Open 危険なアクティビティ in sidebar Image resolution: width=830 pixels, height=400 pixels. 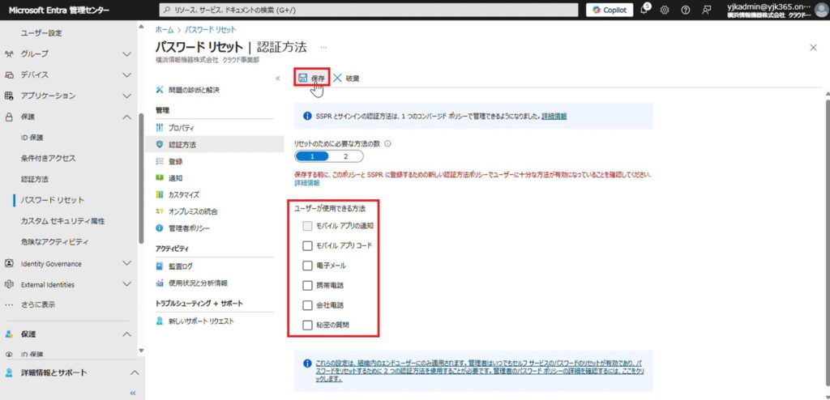pyautogui.click(x=54, y=242)
